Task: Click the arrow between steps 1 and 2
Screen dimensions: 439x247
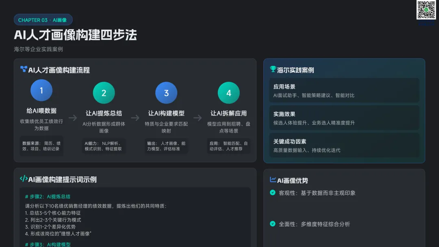Action: tap(73, 118)
